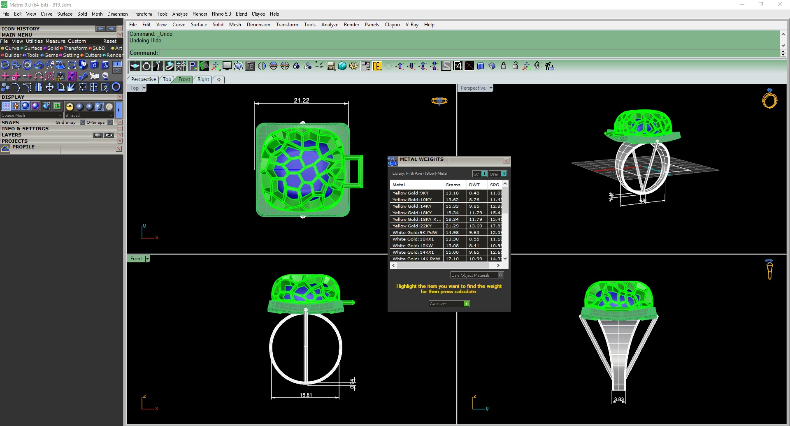
Task: Switch to the Front viewport tab
Action: (184, 79)
